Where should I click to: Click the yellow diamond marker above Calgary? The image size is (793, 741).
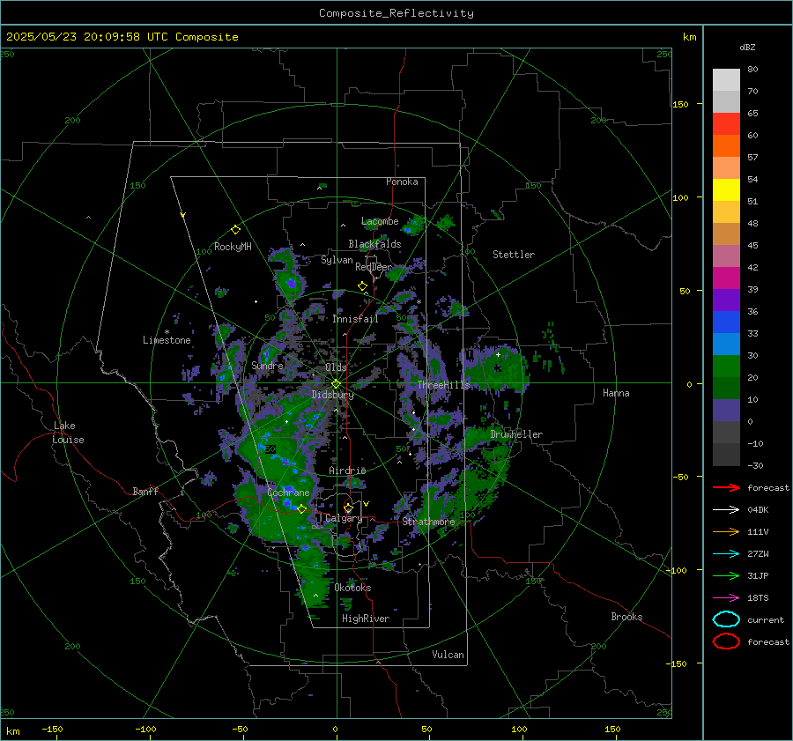348,508
